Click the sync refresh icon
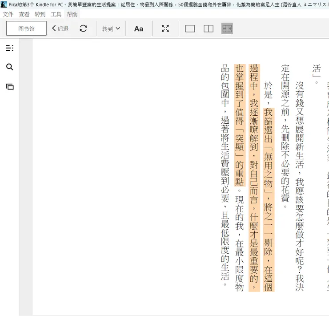Image resolution: width=329 pixels, height=316 pixels. coord(83,28)
